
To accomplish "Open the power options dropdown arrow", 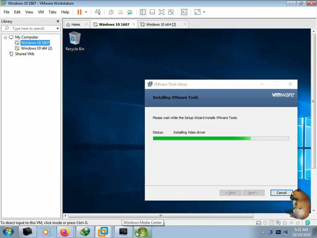I will click(86, 12).
